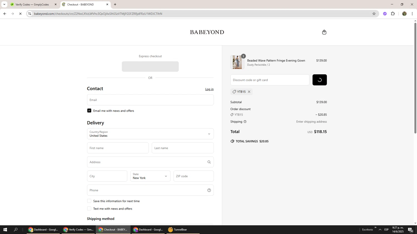
Task: Open the notification center icon
Action: pos(410,230)
